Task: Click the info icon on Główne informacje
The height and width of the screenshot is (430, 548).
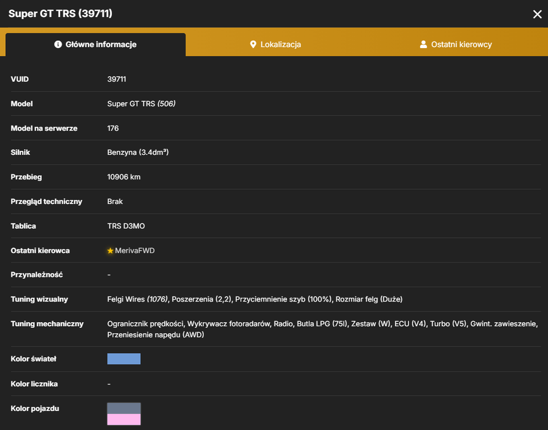Action: coord(58,44)
